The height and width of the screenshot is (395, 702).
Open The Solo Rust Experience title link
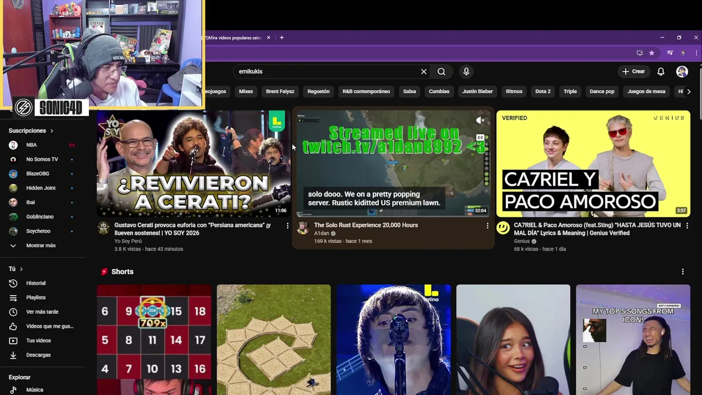coord(366,225)
